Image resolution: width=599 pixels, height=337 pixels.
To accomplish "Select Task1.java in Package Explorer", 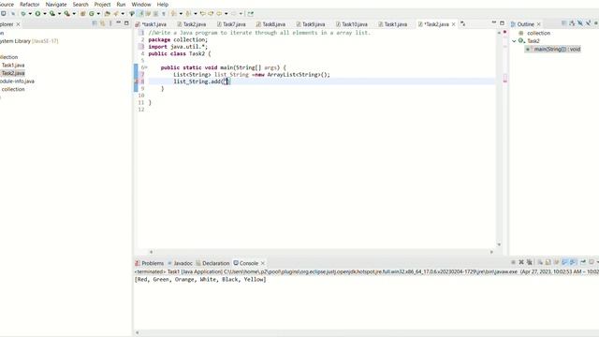I will pyautogui.click(x=13, y=65).
